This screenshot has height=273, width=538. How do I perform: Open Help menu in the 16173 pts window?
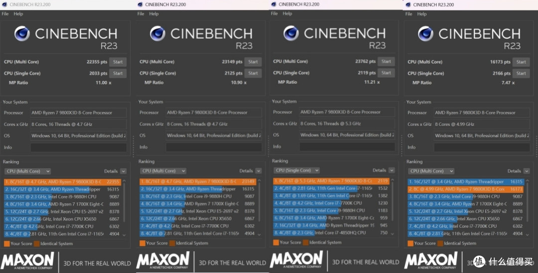click(x=422, y=14)
